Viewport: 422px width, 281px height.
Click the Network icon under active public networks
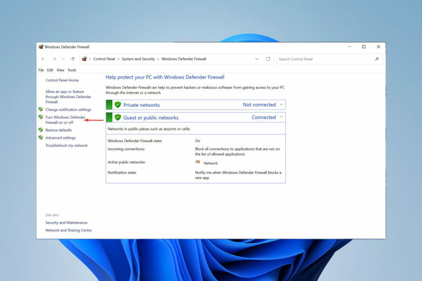pyautogui.click(x=198, y=162)
